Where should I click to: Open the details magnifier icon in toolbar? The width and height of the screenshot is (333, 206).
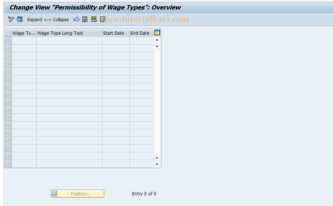point(20,19)
